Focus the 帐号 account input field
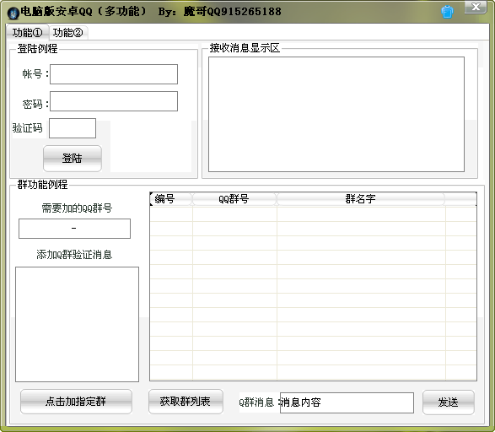The height and width of the screenshot is (432, 495). 114,74
